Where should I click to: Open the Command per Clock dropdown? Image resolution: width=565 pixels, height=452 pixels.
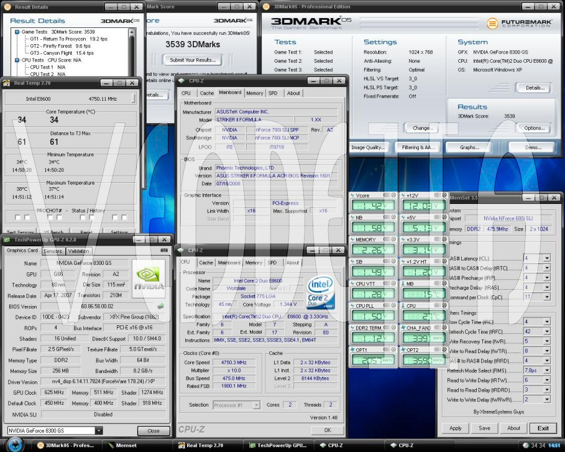coord(547,297)
